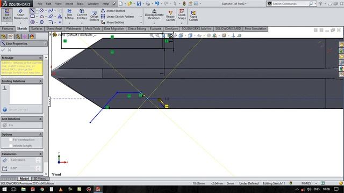Select the sketch Text tool

(x=60, y=17)
